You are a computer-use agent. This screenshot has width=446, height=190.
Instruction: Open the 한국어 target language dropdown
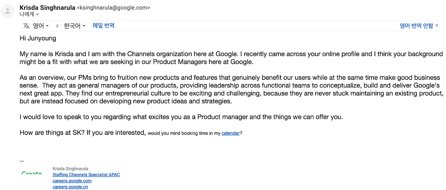point(75,26)
